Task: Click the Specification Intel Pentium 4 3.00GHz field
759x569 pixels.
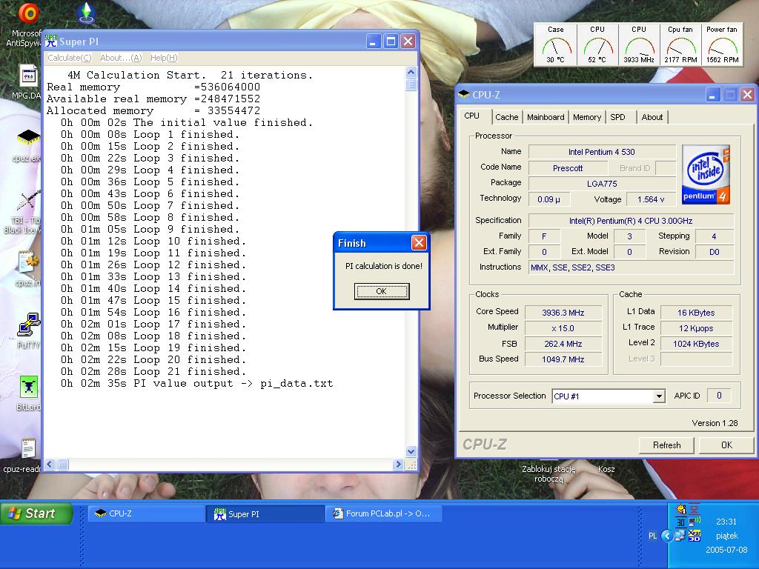Action: tap(632, 221)
